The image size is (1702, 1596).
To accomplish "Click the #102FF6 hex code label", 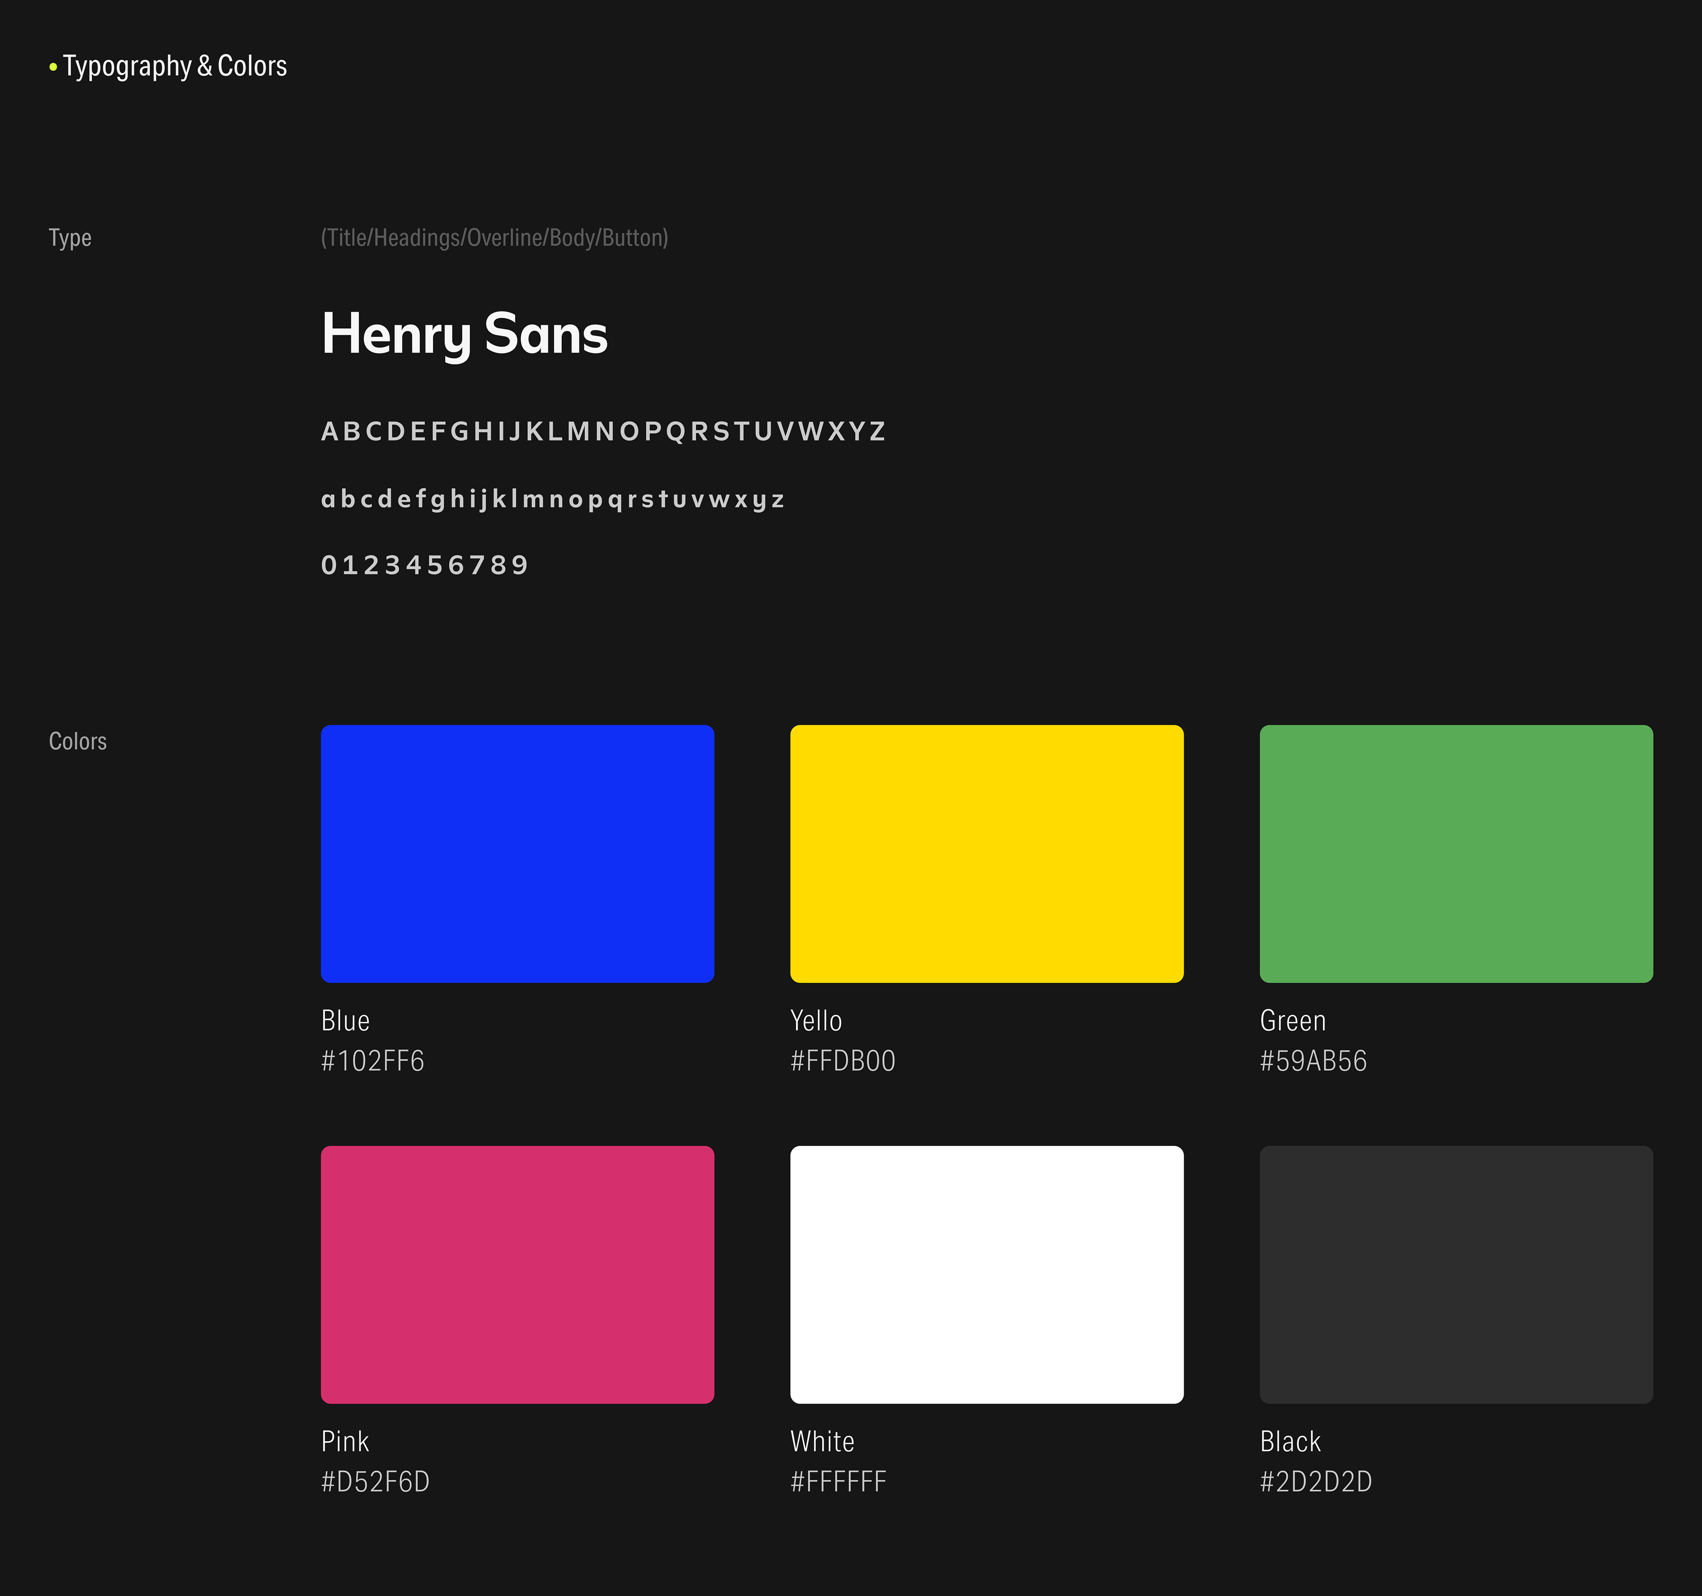I will coord(372,1061).
